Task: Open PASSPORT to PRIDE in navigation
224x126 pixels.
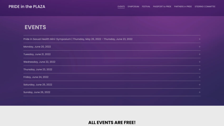Action: click(x=162, y=7)
